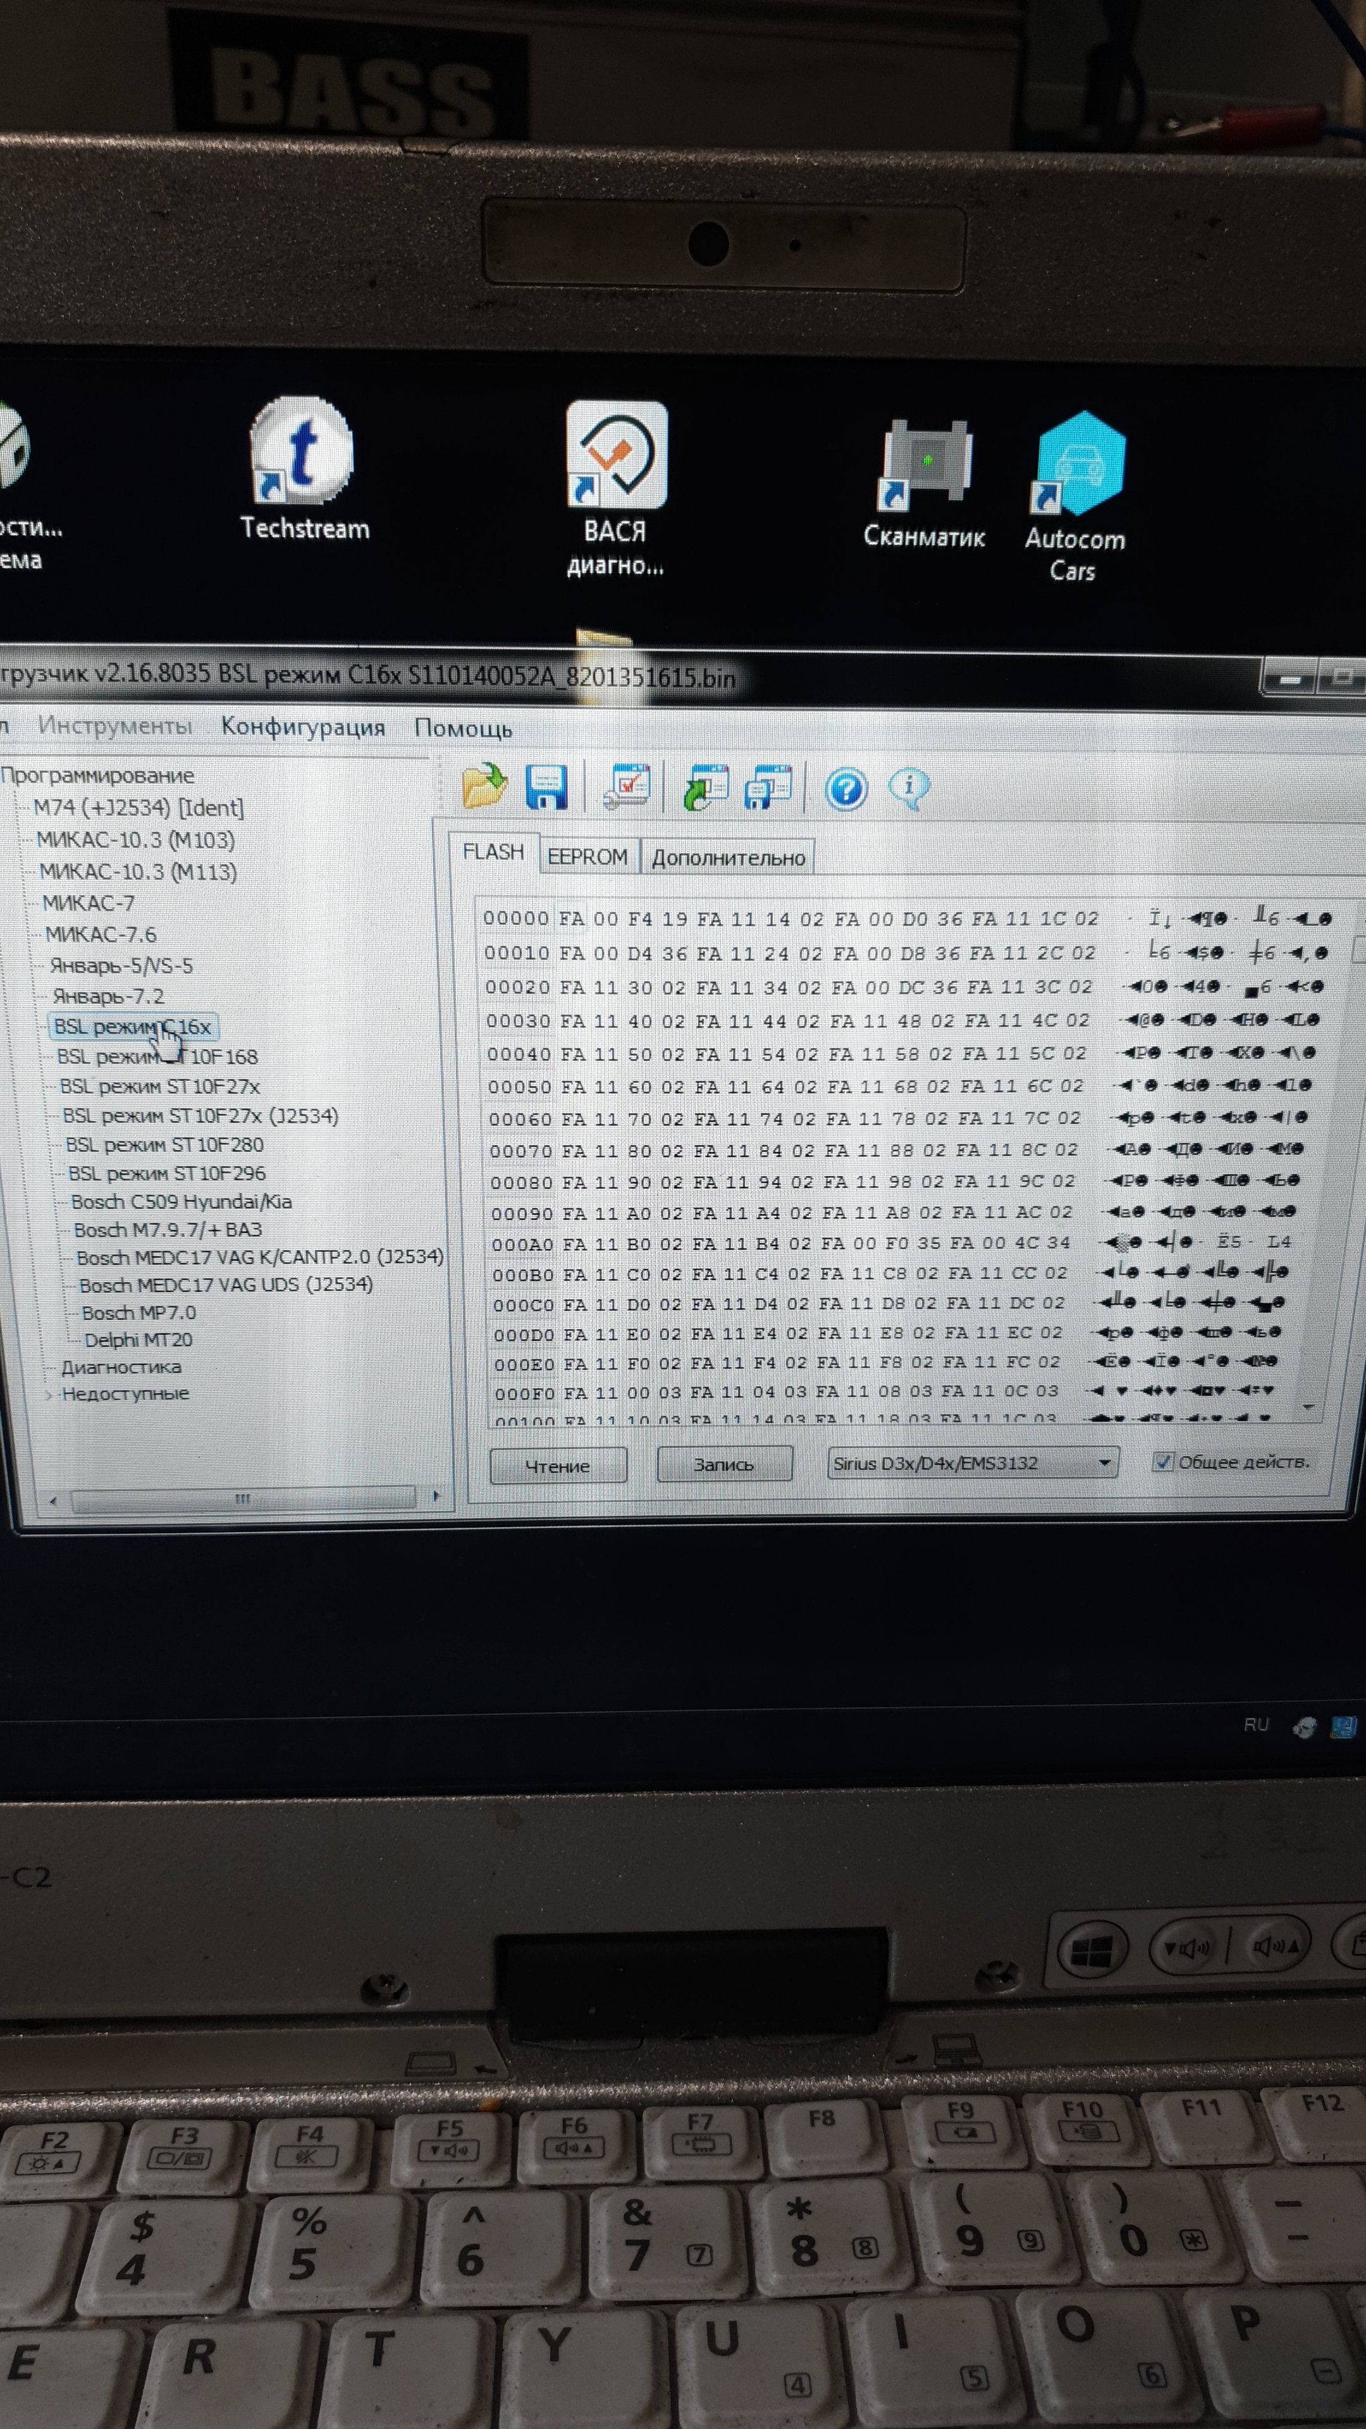Click the blue question mark help icon
The height and width of the screenshot is (2429, 1366).
tap(846, 788)
